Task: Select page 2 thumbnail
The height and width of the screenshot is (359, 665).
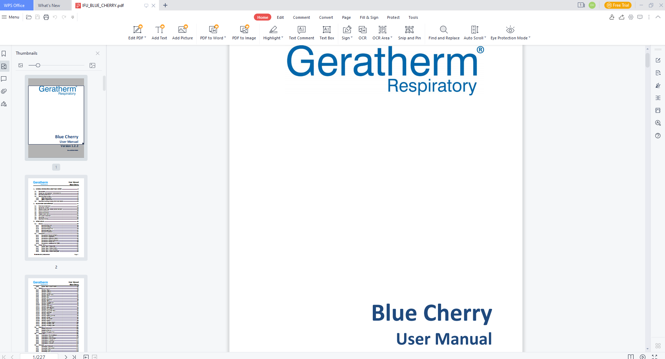Action: 56,218
